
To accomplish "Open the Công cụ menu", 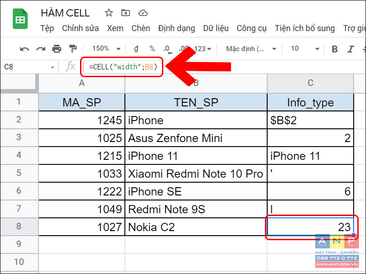I will click(251, 28).
